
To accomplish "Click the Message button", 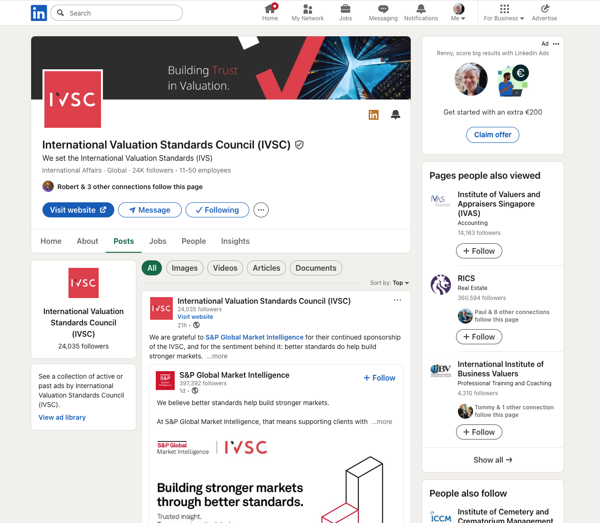I will pyautogui.click(x=150, y=210).
